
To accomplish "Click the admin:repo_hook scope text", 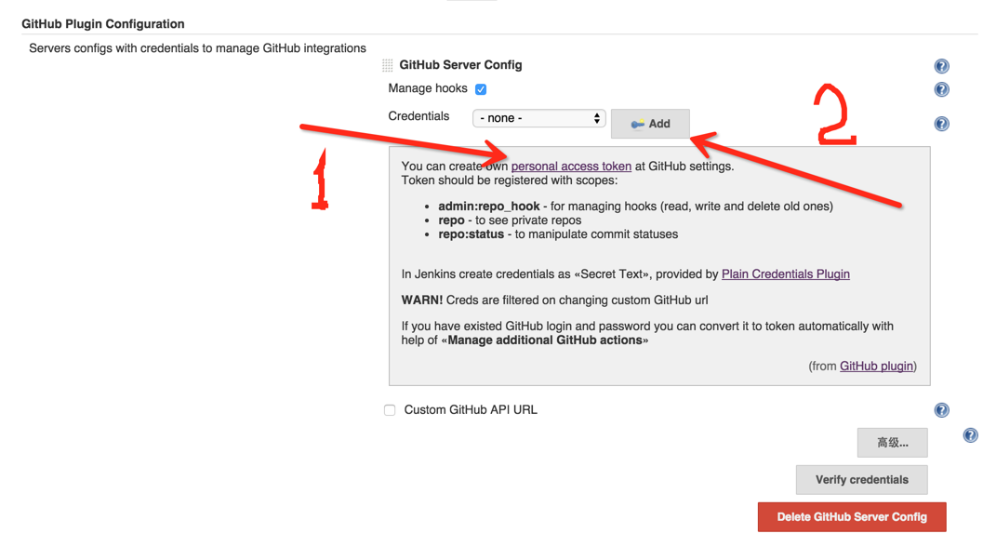I will pyautogui.click(x=489, y=207).
